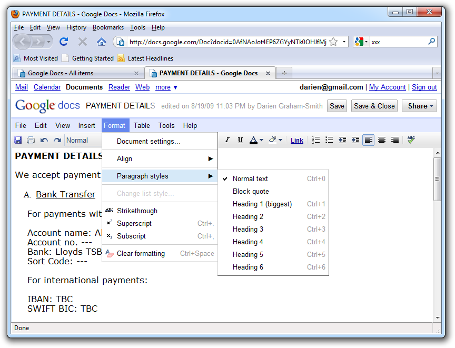The height and width of the screenshot is (348, 455).
Task: Choose Clear formatting from Format menu
Action: click(160, 253)
